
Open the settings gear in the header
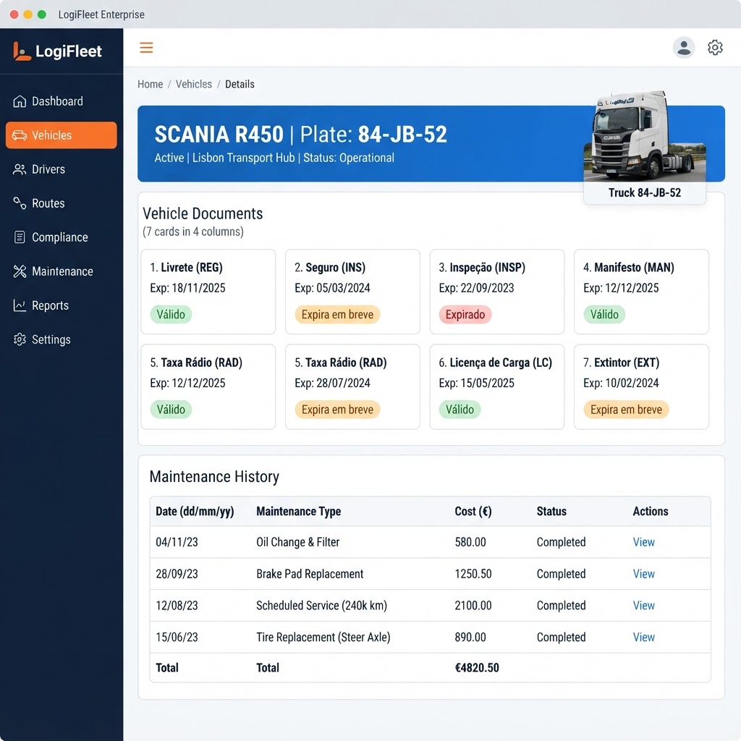tap(714, 47)
